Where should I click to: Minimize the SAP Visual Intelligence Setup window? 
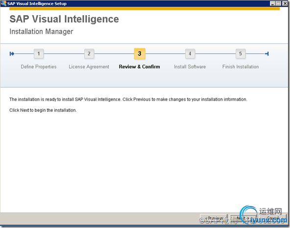pos(272,3)
